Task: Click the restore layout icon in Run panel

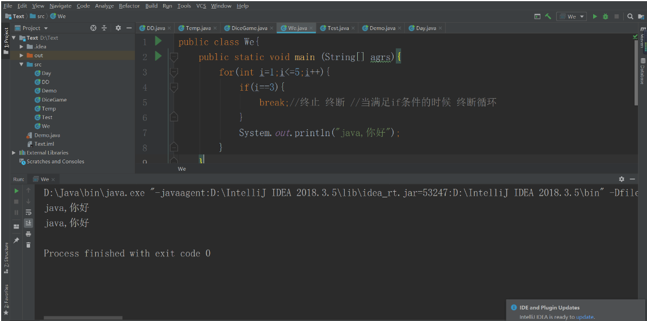Action: [x=16, y=226]
